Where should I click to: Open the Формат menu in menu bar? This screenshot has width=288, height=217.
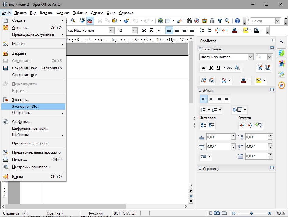click(x=63, y=13)
